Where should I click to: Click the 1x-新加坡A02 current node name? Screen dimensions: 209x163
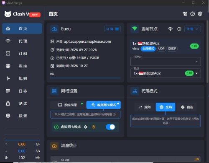(146, 44)
